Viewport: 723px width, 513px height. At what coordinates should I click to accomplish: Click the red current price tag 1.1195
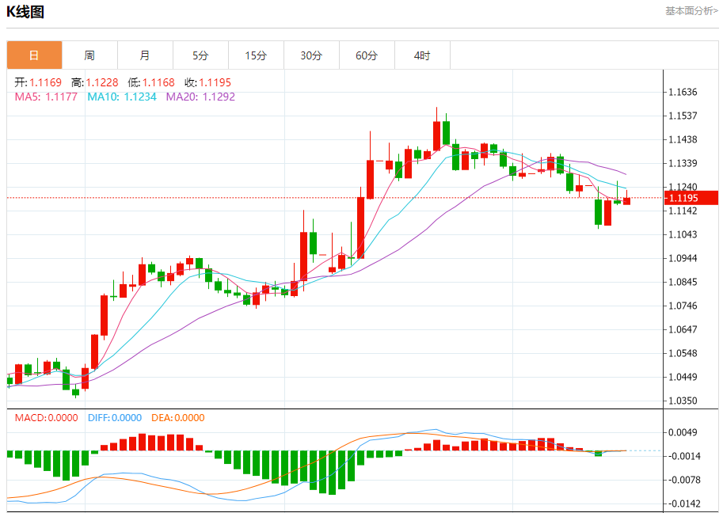point(691,198)
